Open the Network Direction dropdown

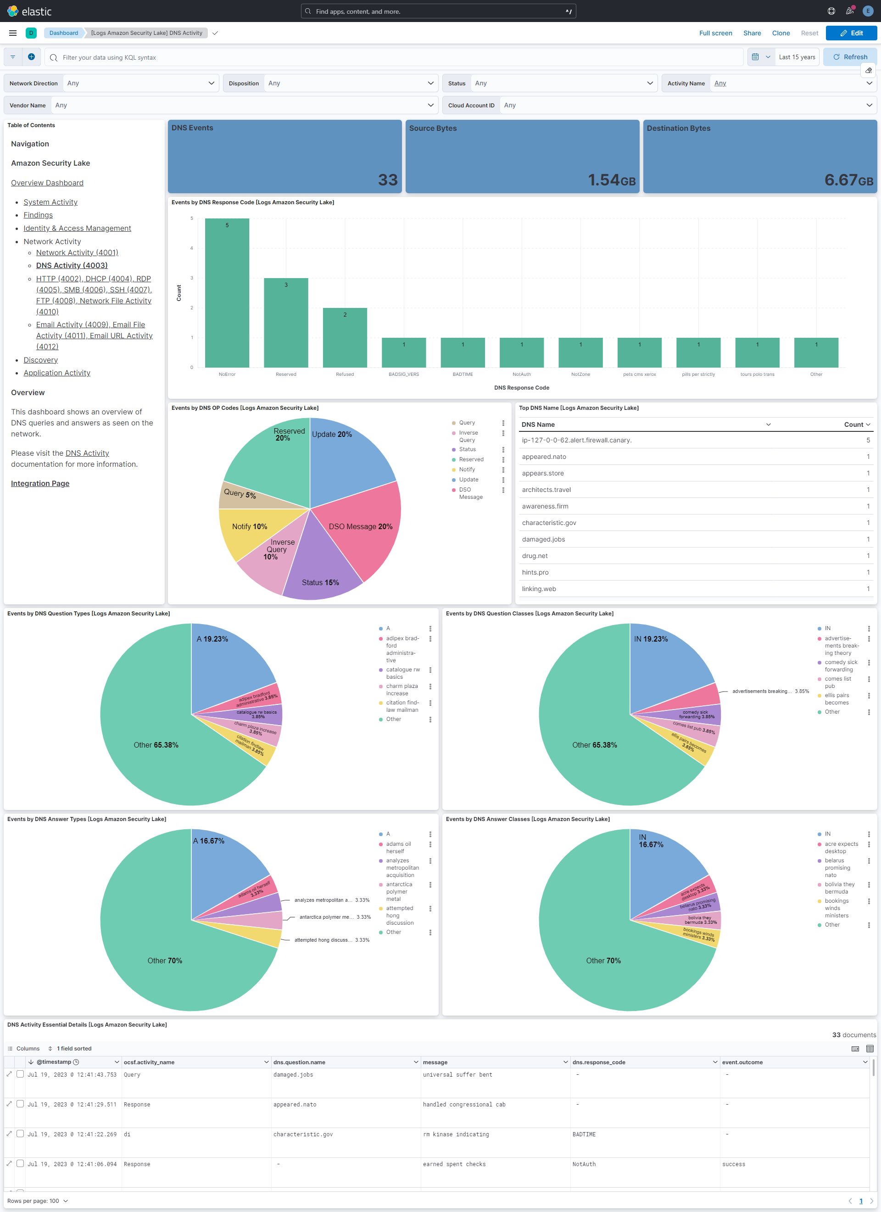(141, 83)
